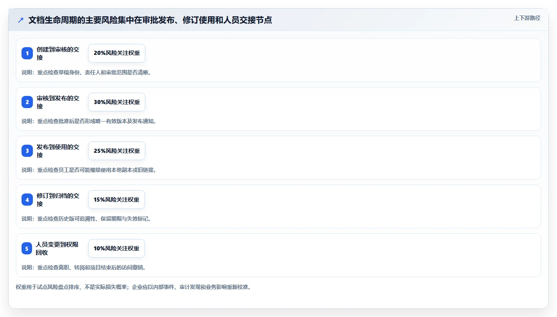Click the 人员变更到权限回收 step title

[x=58, y=248]
